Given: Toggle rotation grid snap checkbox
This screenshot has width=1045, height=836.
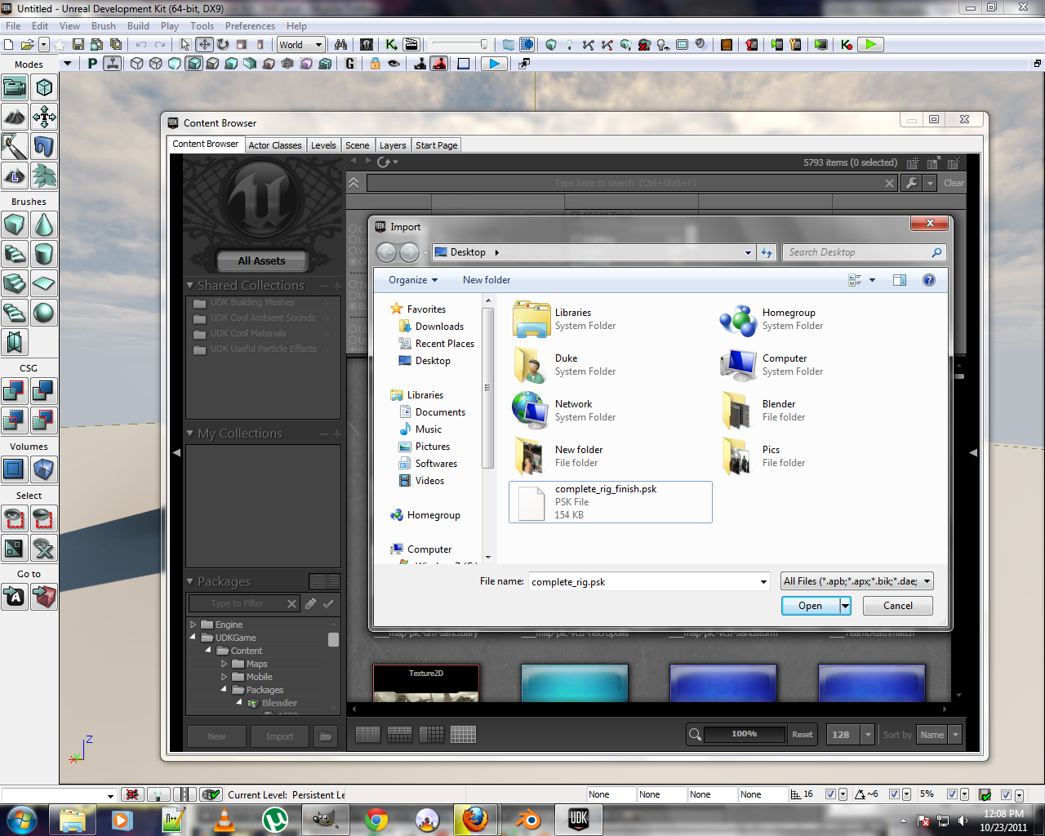Looking at the screenshot, I should pyautogui.click(x=894, y=794).
